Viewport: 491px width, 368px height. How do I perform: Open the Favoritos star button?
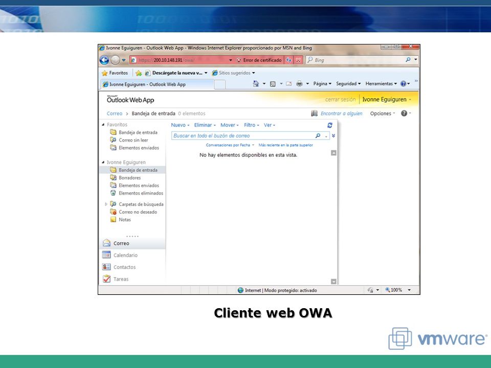point(115,73)
